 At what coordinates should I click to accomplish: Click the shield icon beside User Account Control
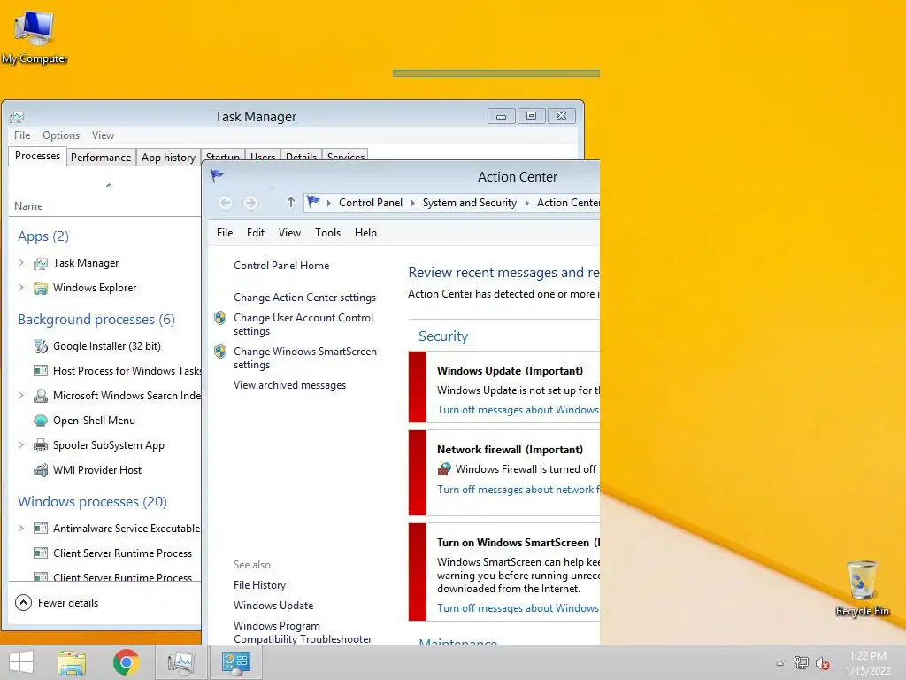220,318
